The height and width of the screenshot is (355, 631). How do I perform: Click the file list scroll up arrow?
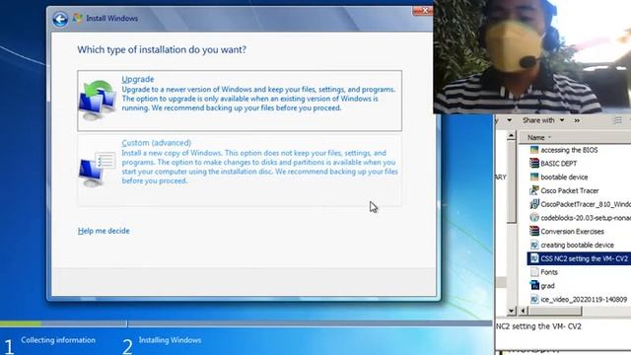[511, 136]
